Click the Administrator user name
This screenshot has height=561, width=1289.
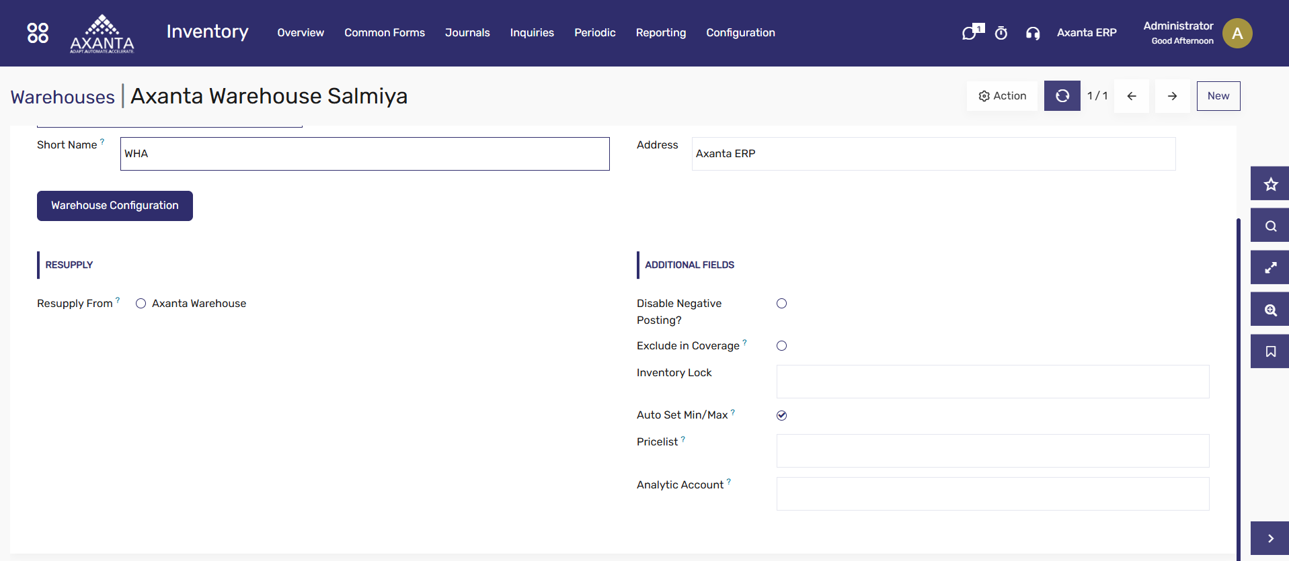pyautogui.click(x=1178, y=26)
